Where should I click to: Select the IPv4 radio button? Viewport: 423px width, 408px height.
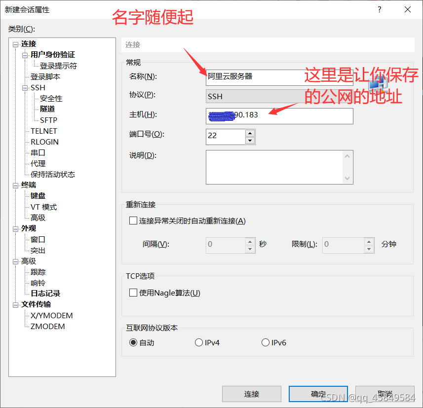[199, 342]
